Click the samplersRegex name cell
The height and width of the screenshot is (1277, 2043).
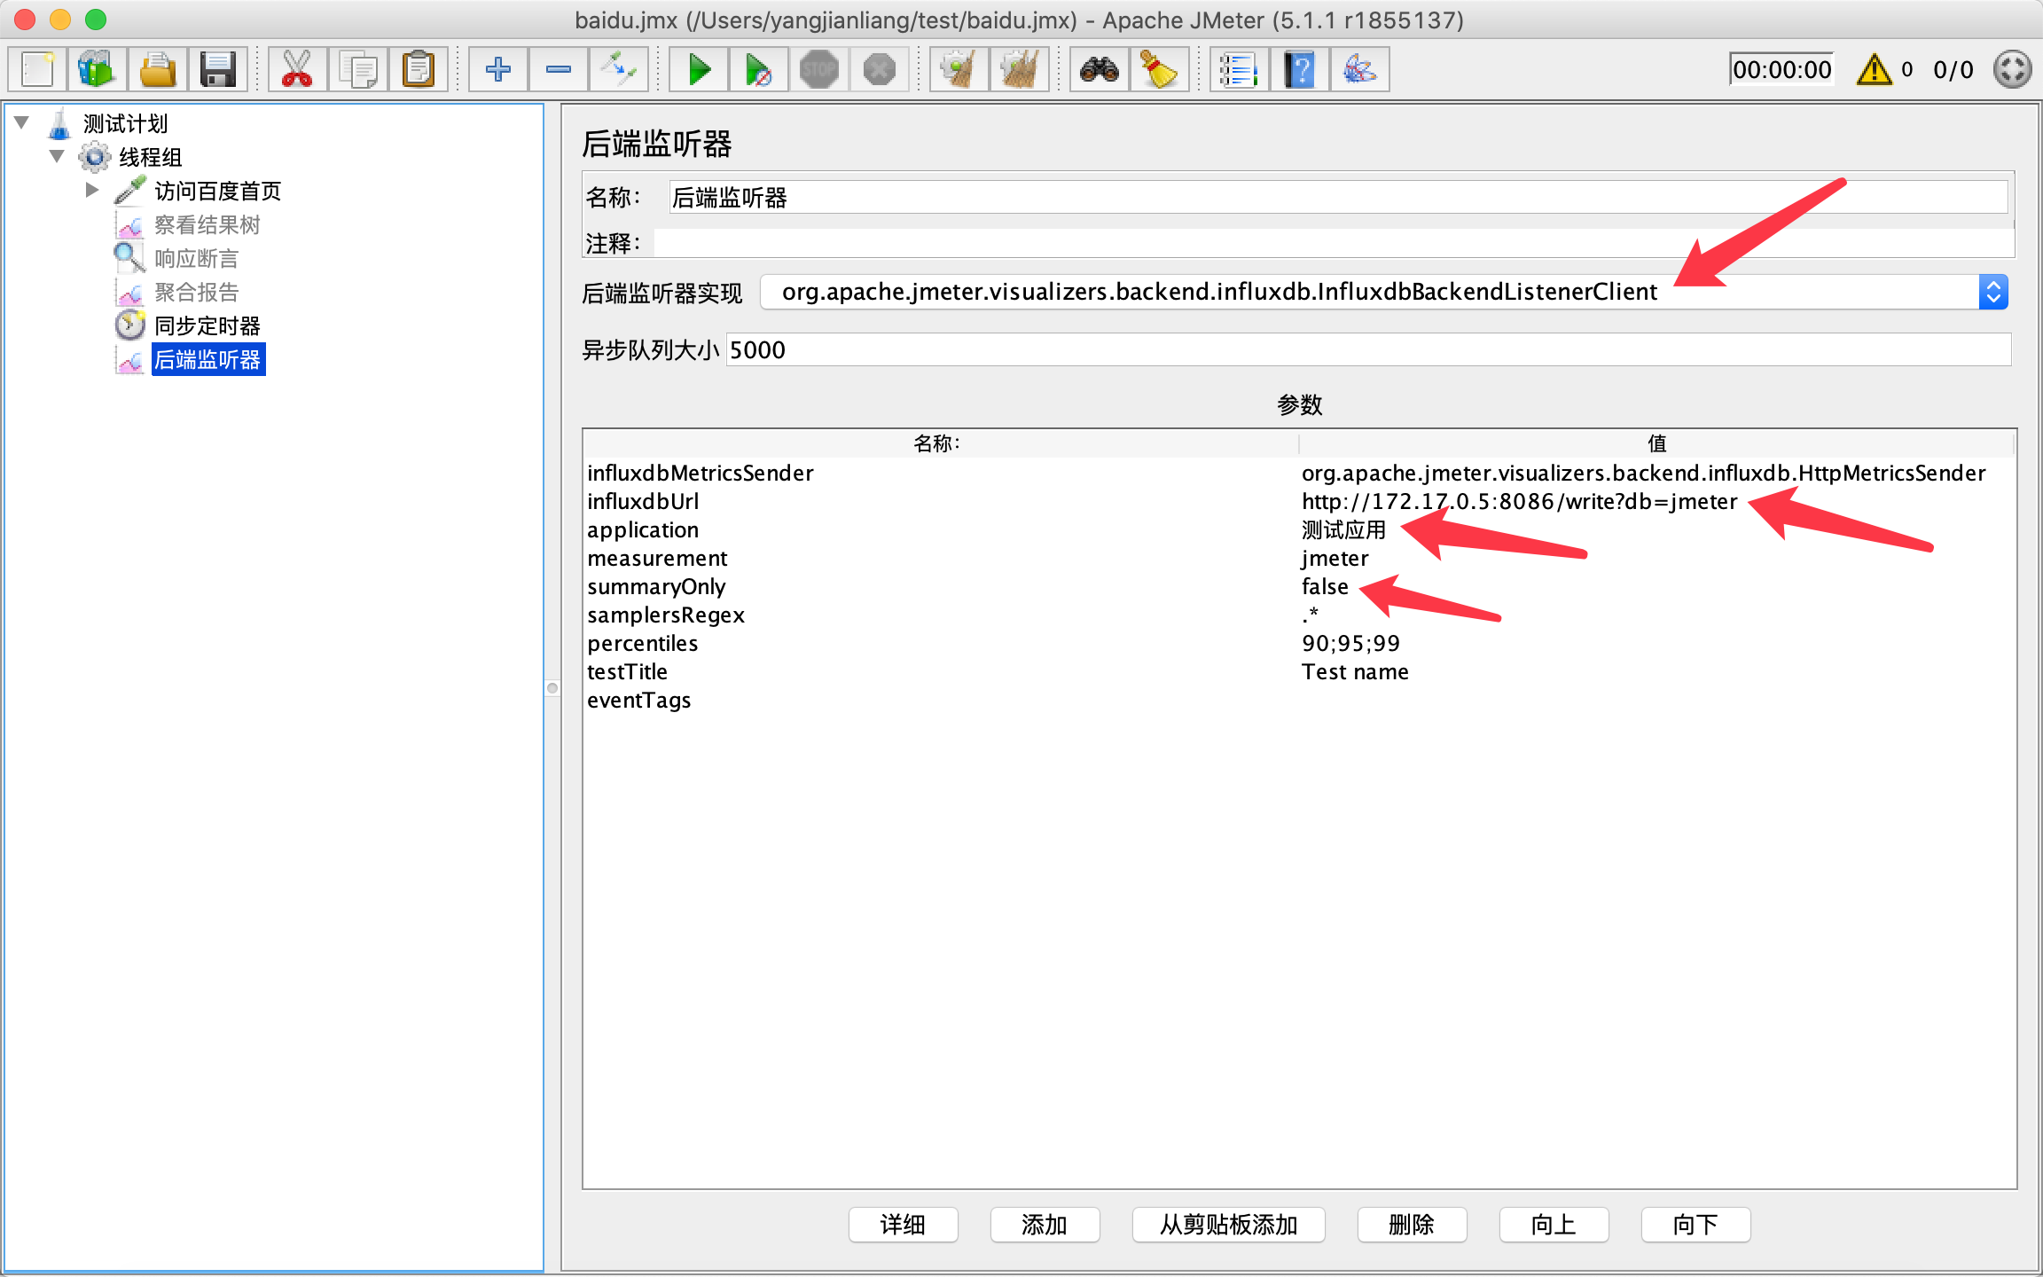coord(942,615)
